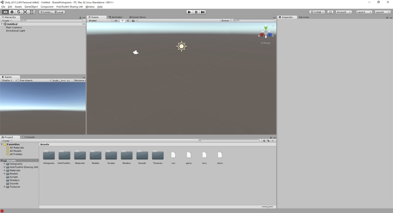The height and width of the screenshot is (213, 393).
Task: Open the Collab dropdown
Action: click(317, 12)
